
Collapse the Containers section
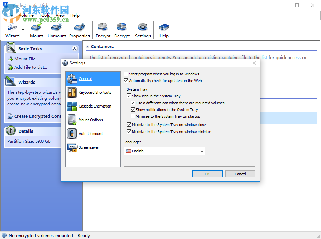point(87,47)
